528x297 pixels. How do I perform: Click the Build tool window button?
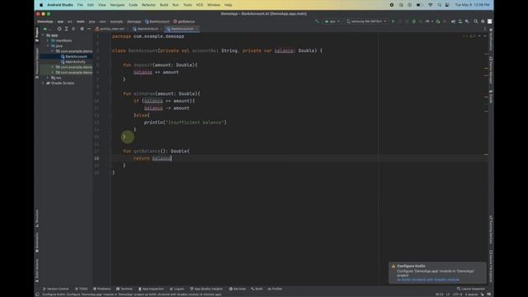coord(257,289)
